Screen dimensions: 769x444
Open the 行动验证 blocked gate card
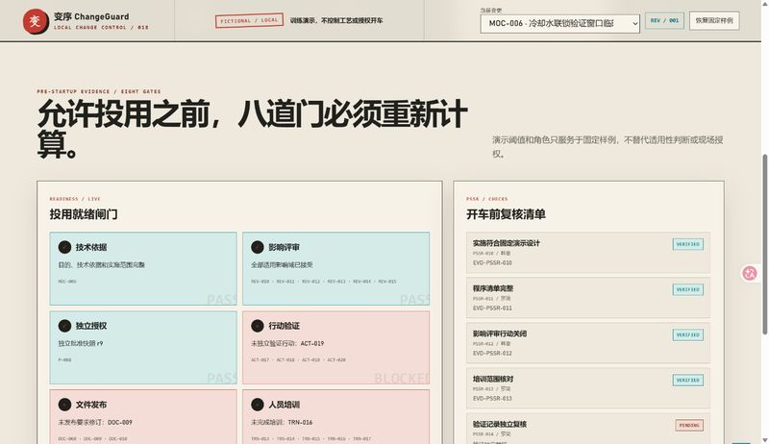pos(335,348)
